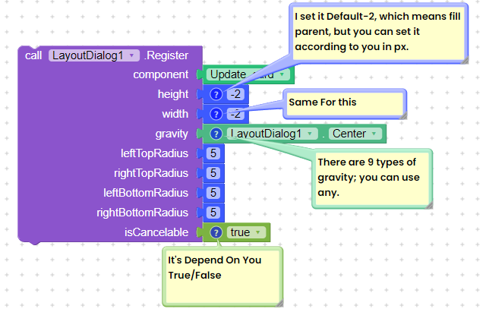
Task: Click resize handle of 'fill parent' comment
Action: pos(465,60)
